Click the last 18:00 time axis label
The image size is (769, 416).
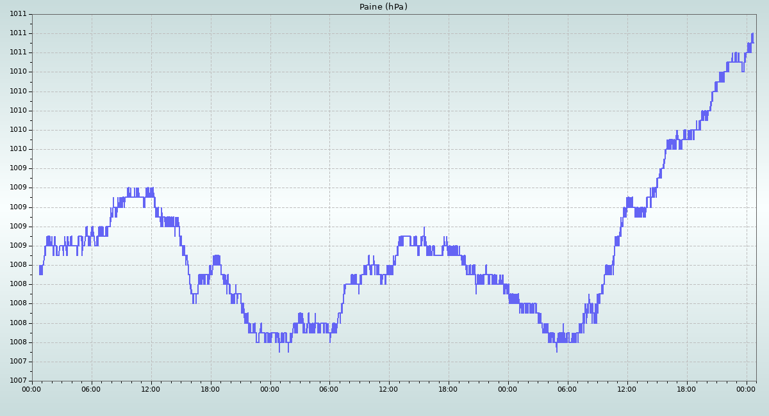[x=687, y=388]
